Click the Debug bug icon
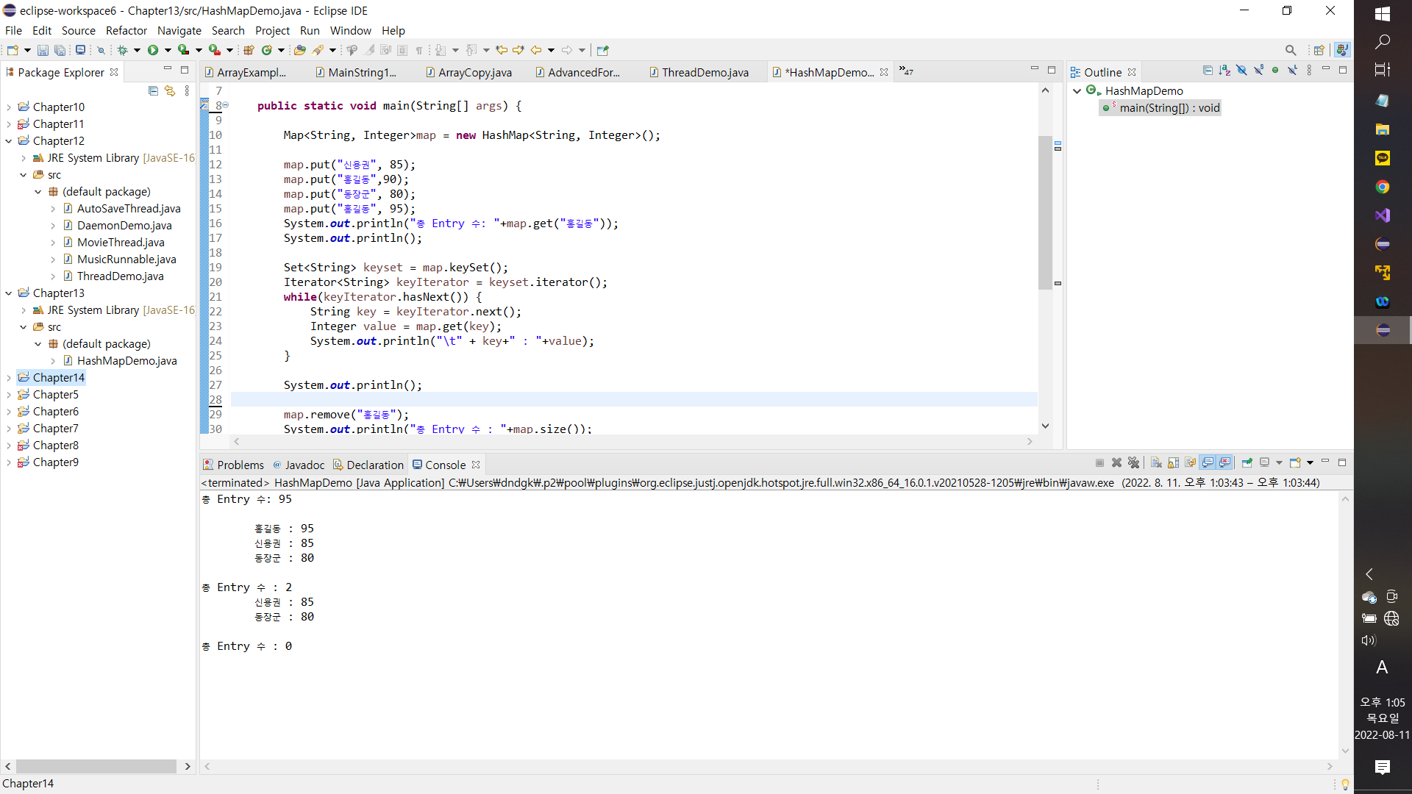Image resolution: width=1412 pixels, height=794 pixels. (x=122, y=50)
